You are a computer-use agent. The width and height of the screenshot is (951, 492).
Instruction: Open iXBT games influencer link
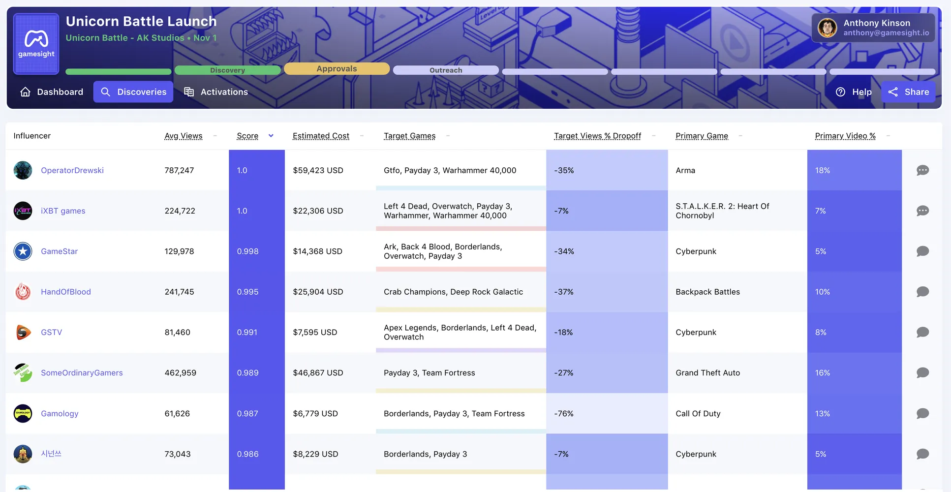coord(63,211)
